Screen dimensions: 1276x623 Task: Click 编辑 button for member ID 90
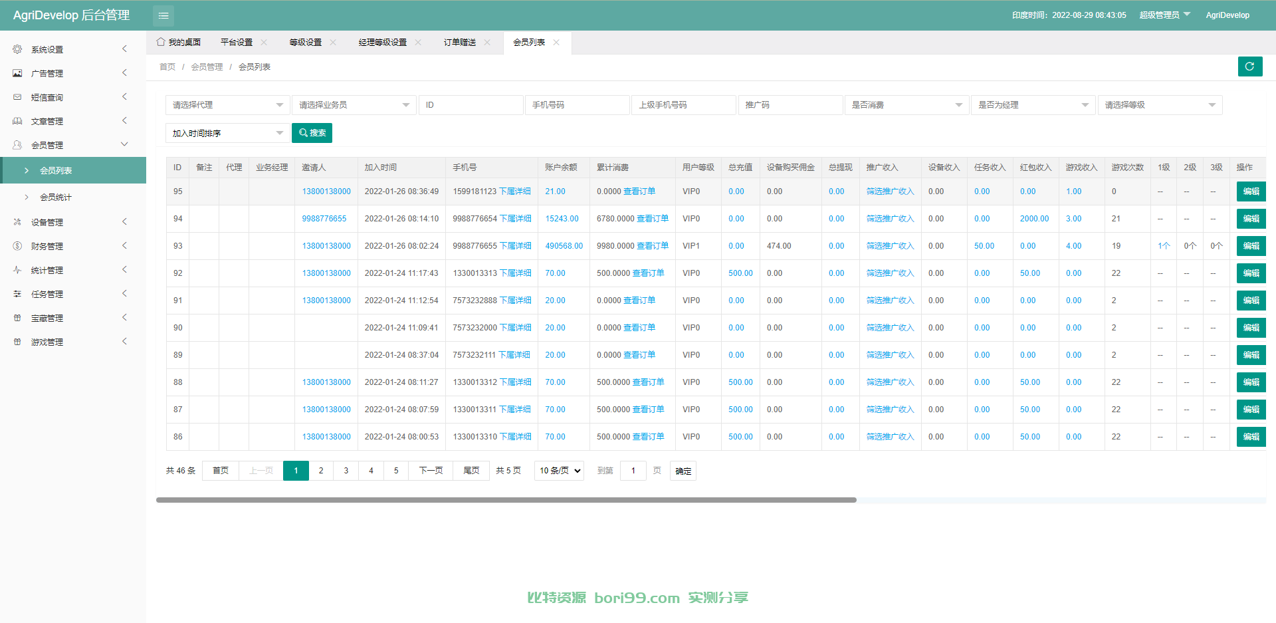point(1251,328)
